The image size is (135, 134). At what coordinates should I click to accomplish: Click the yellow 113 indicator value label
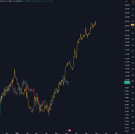[x=133, y=25]
